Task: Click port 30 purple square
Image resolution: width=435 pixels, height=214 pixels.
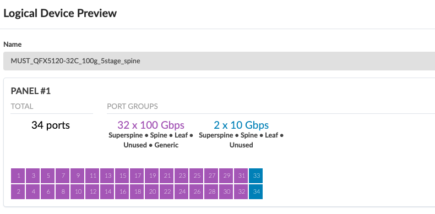Action: [226, 192]
